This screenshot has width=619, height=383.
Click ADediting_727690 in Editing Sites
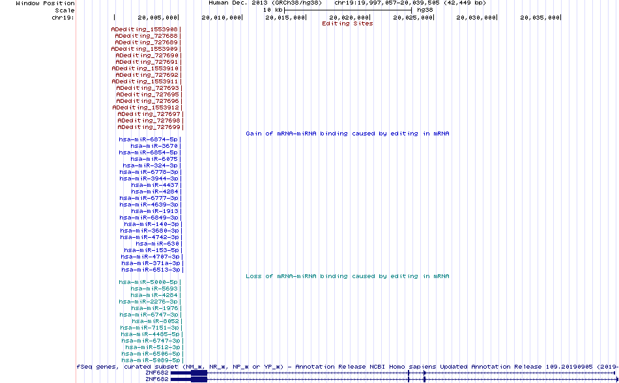147,55
